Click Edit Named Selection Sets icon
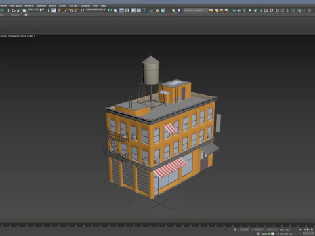 coord(83,10)
